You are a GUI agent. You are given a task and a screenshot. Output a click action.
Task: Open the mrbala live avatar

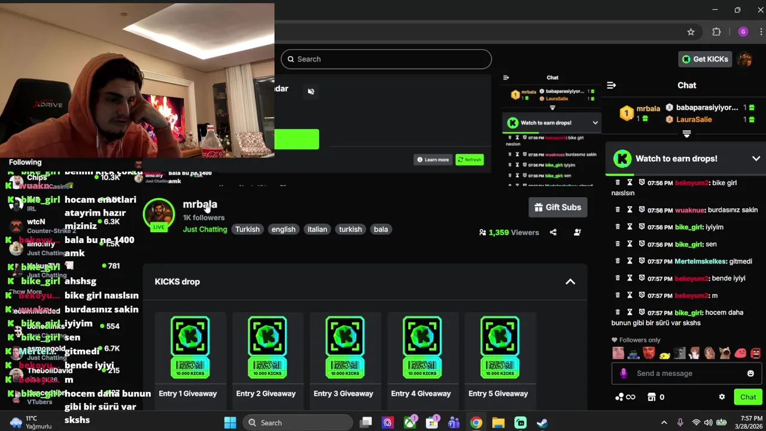159,214
